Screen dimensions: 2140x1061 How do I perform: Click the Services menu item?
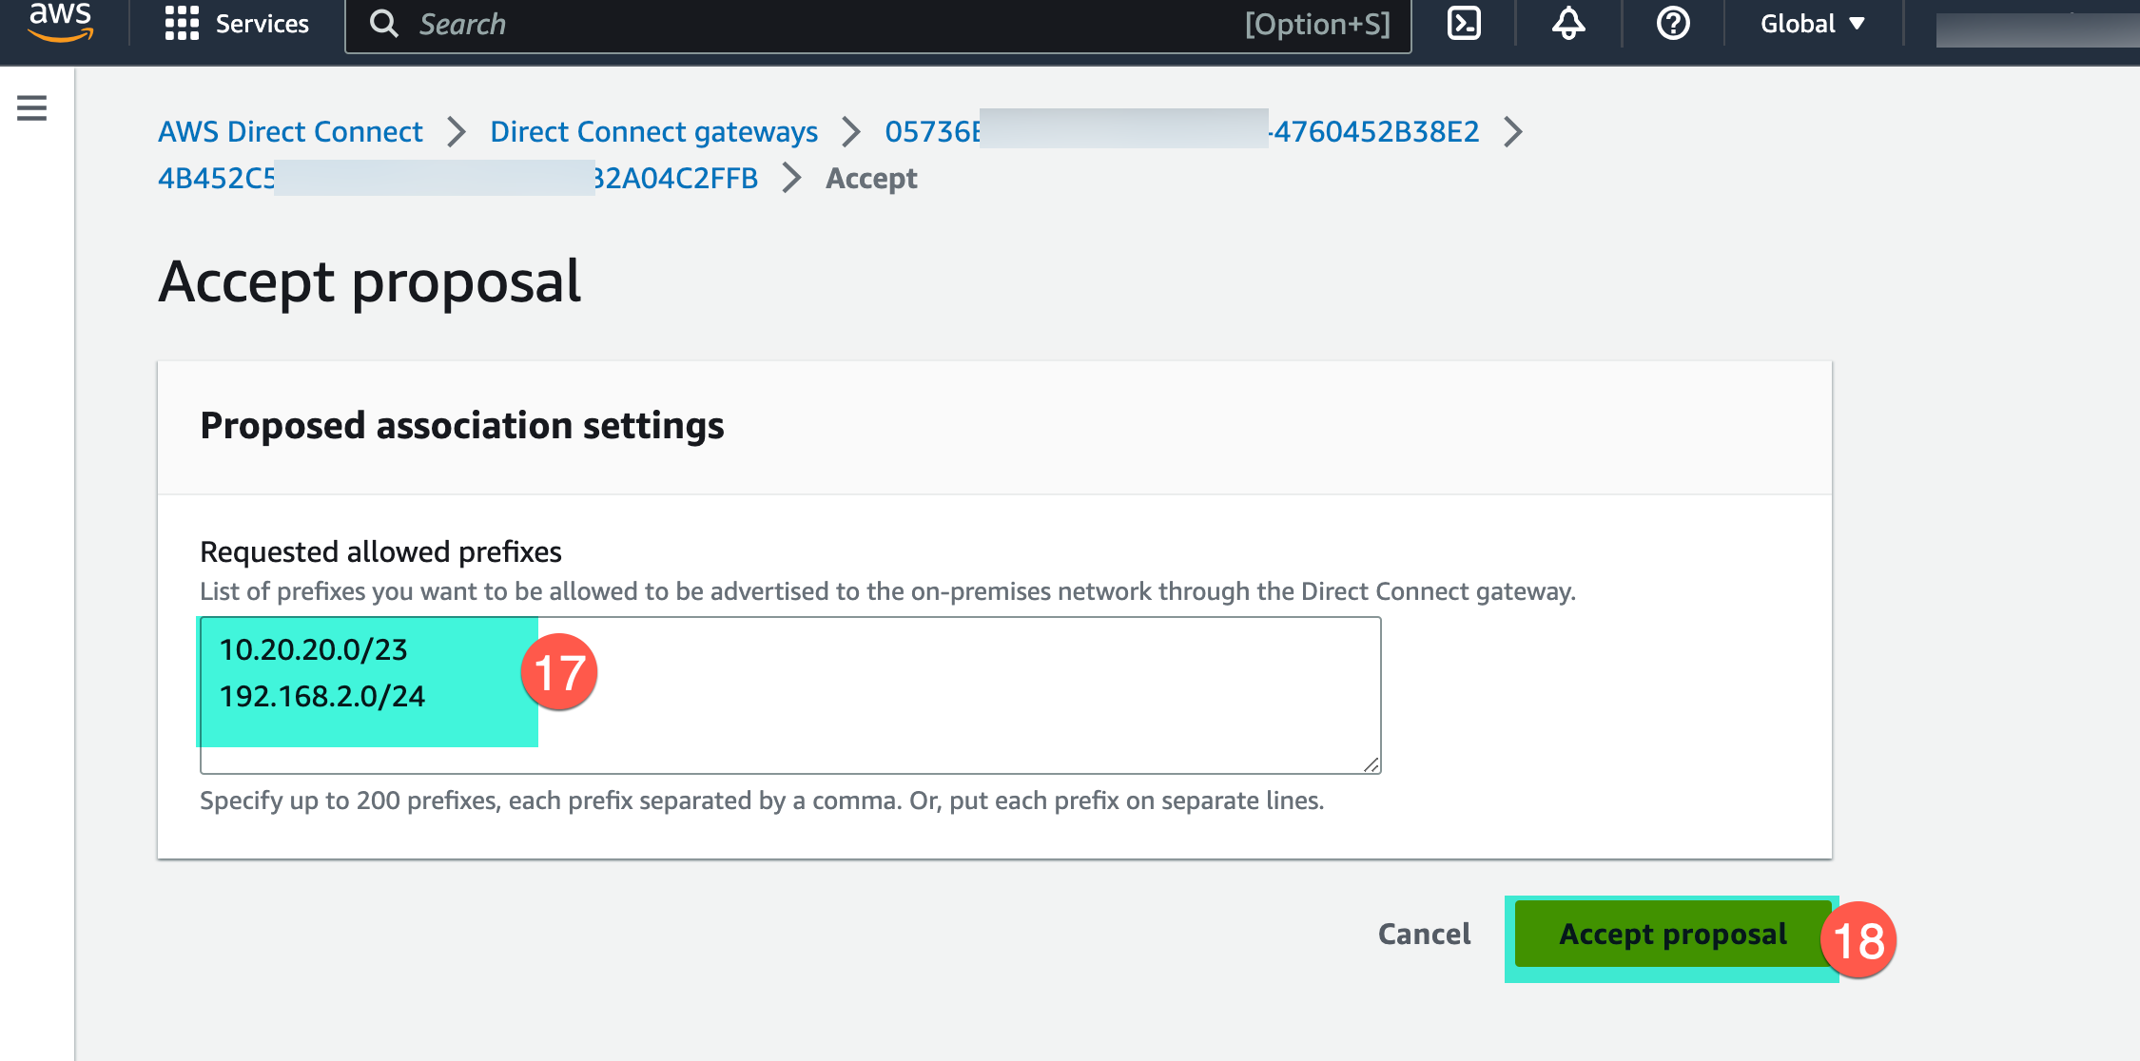pyautogui.click(x=236, y=26)
